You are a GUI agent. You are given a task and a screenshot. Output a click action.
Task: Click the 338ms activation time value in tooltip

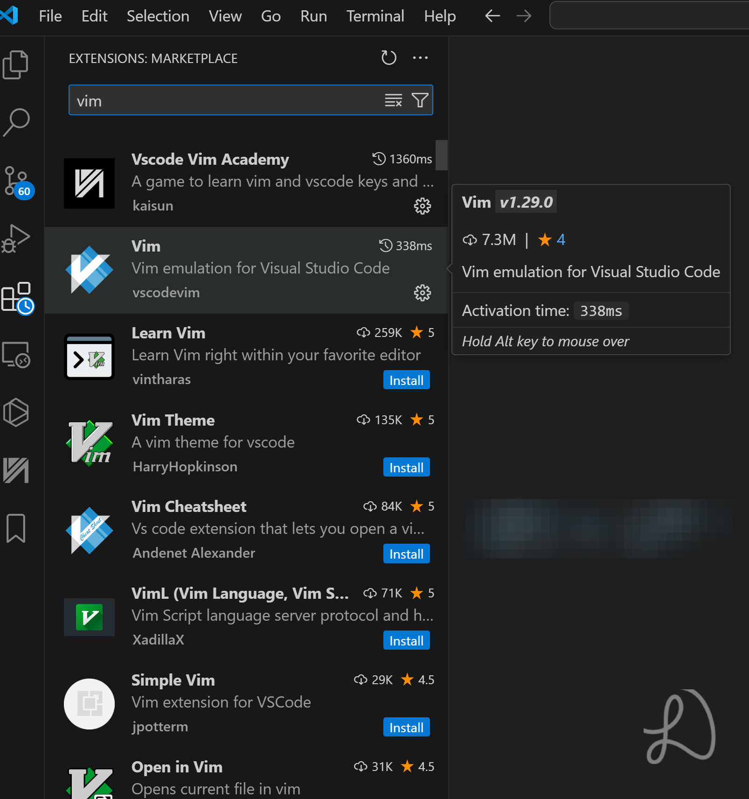coord(601,311)
